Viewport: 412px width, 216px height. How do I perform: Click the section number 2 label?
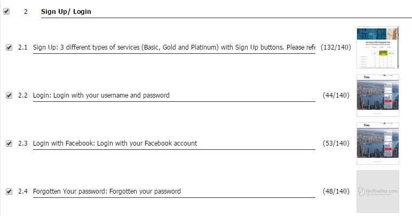[26, 12]
